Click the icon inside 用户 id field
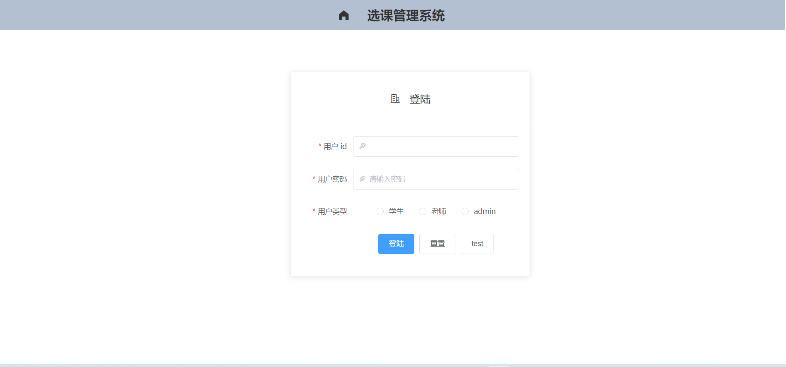Screen dimensions: 786x367 click(363, 146)
